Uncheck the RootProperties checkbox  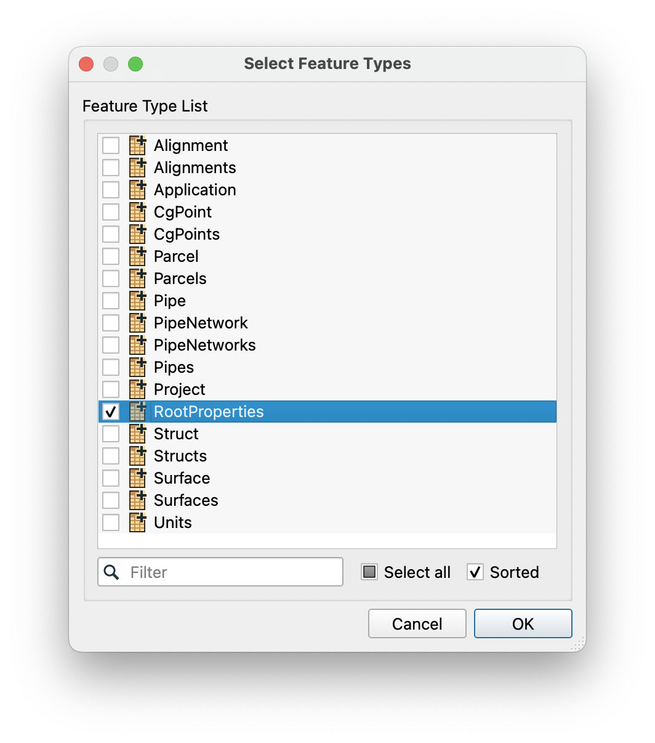coord(111,412)
